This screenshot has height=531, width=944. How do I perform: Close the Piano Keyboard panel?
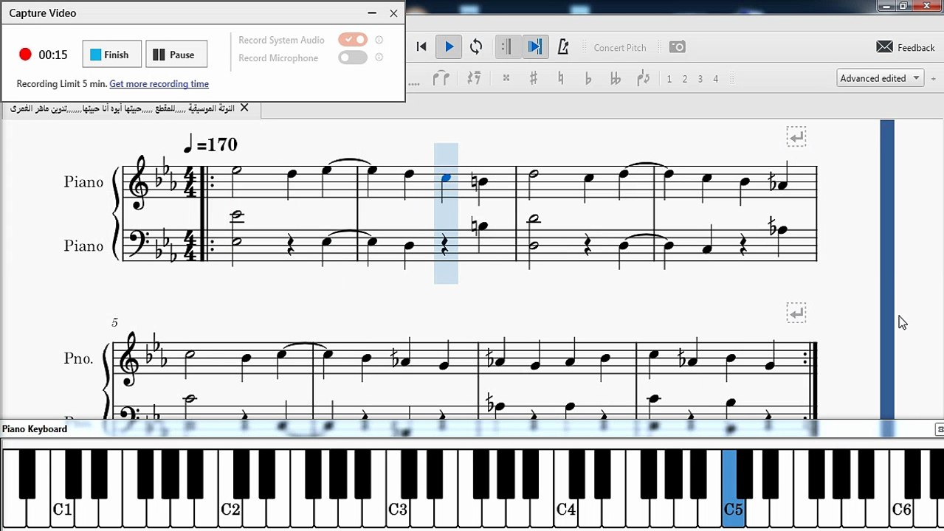[x=940, y=429]
